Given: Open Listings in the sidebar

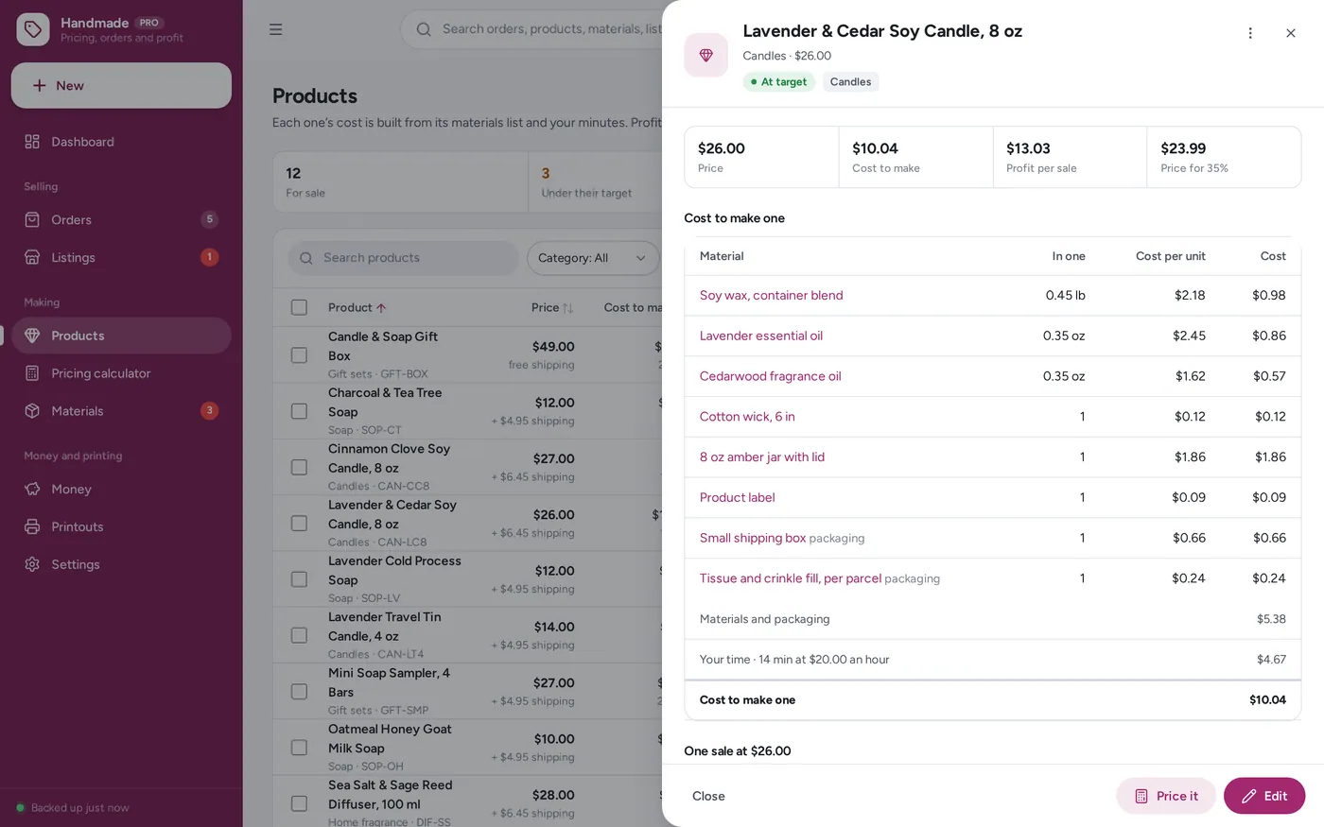Looking at the screenshot, I should [x=121, y=257].
